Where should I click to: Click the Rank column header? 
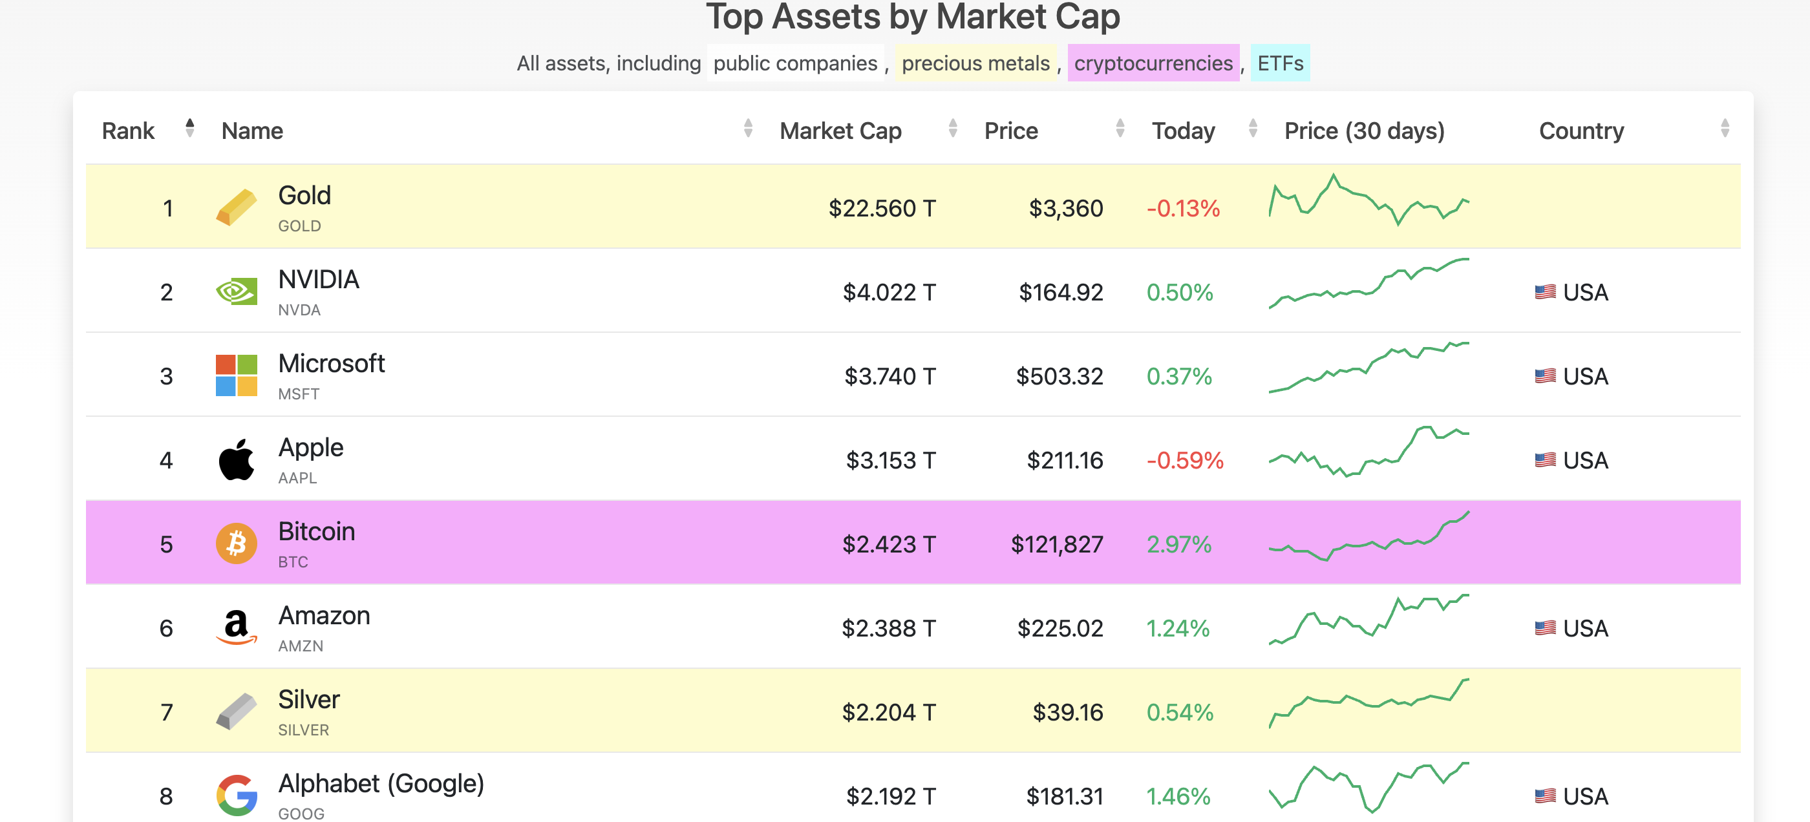click(128, 131)
